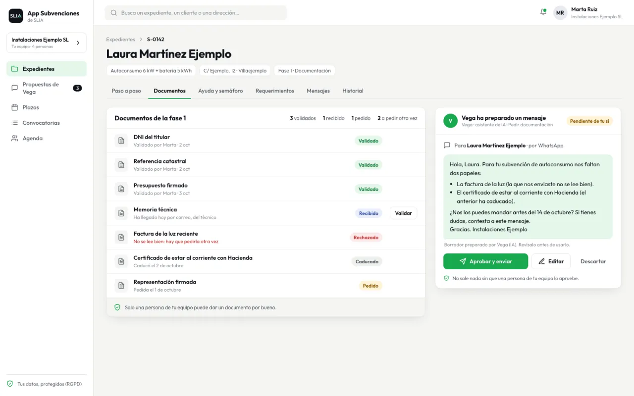Go to Expedientes in the sidebar
The width and height of the screenshot is (634, 396).
47,69
